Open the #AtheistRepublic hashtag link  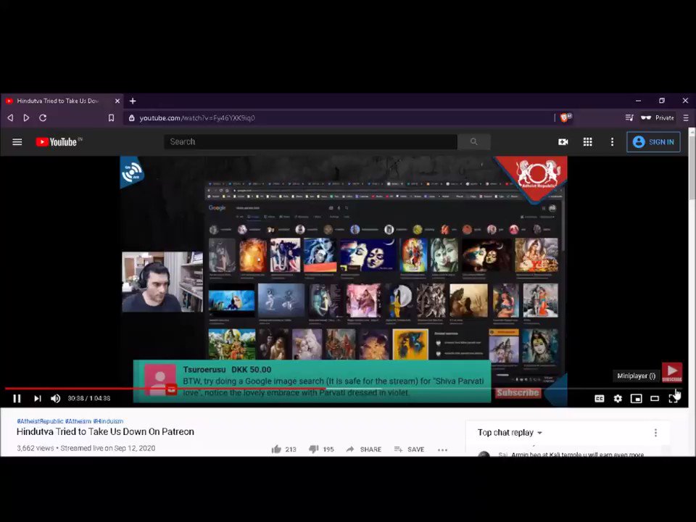pos(40,421)
